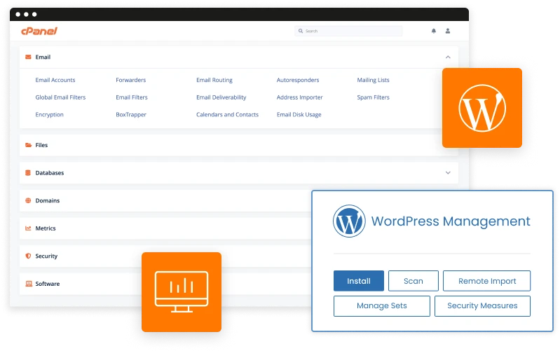Click the Domains globe icon
Screen dimensions: 560x351
pyautogui.click(x=28, y=200)
